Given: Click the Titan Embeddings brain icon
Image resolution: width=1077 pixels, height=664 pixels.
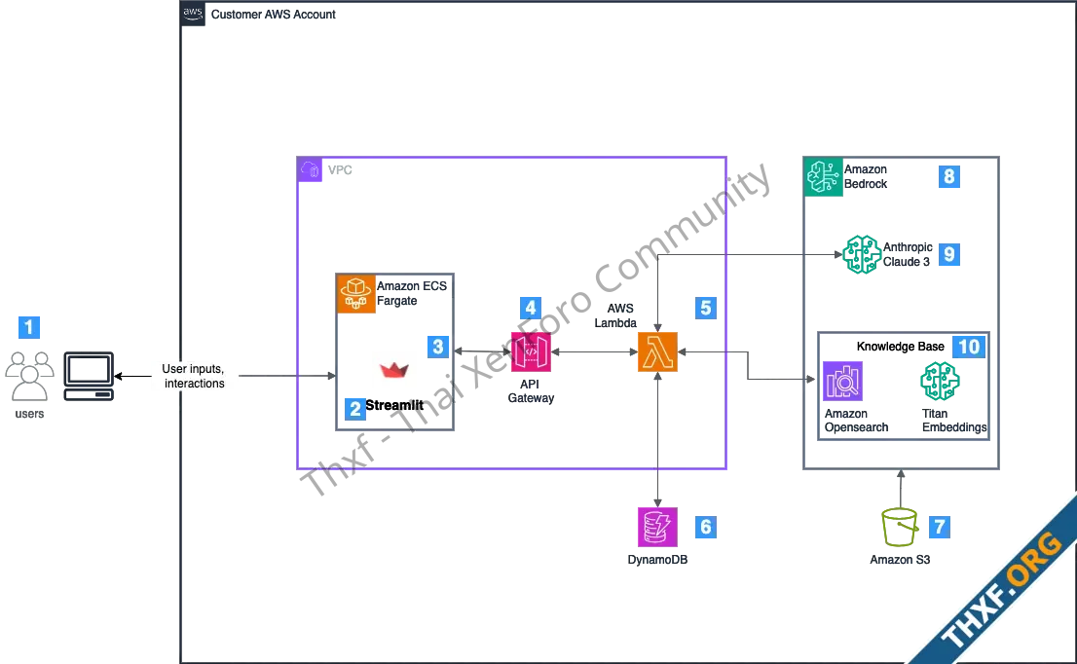Looking at the screenshot, I should [x=940, y=382].
